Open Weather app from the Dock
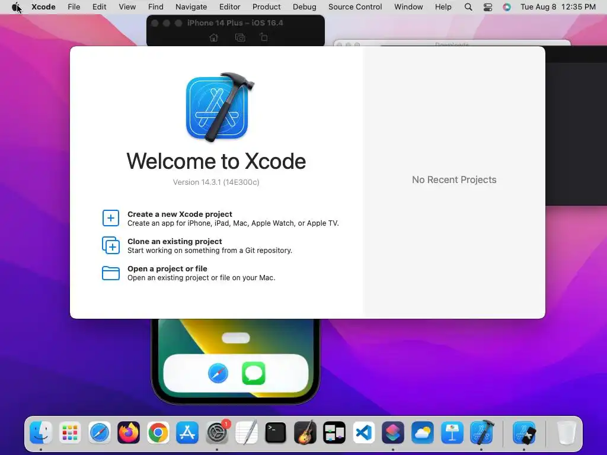The height and width of the screenshot is (455, 607). (422, 432)
